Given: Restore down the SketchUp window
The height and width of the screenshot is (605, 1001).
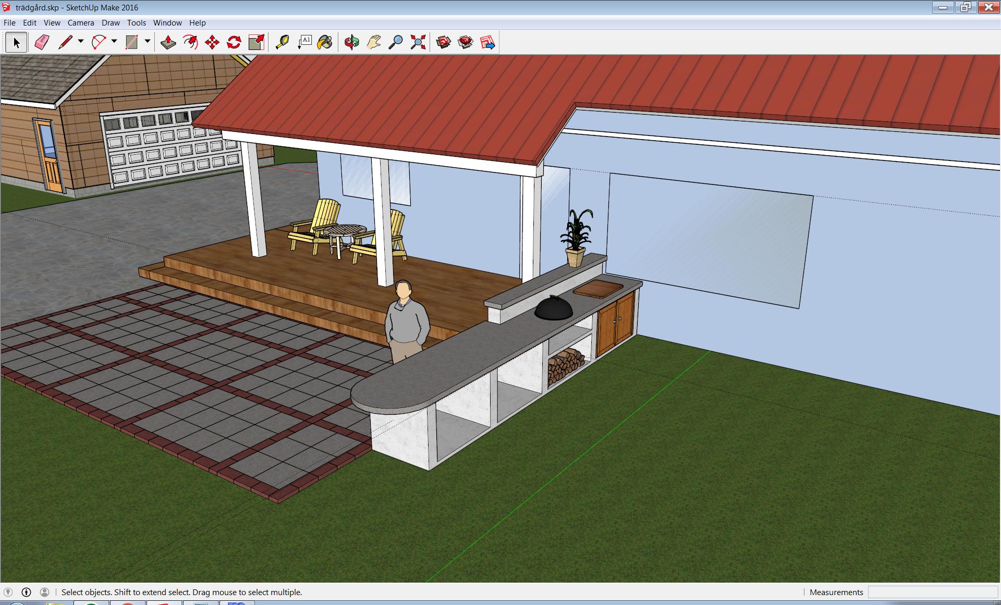Looking at the screenshot, I should tap(966, 7).
